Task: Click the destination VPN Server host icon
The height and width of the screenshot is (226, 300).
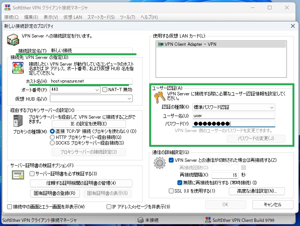Action: pos(18,68)
